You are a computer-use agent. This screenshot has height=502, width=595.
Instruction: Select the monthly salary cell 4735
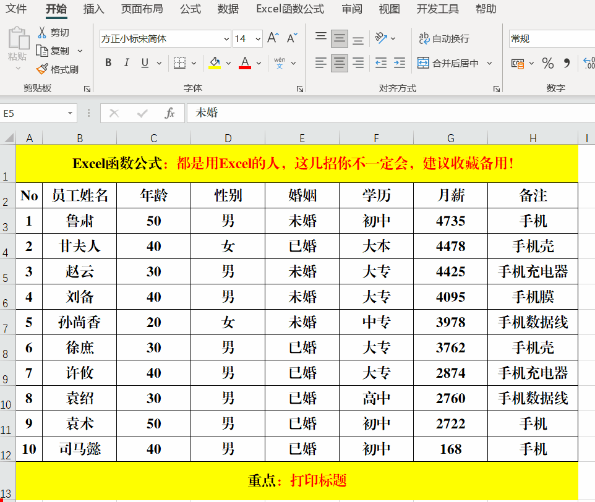pos(450,221)
